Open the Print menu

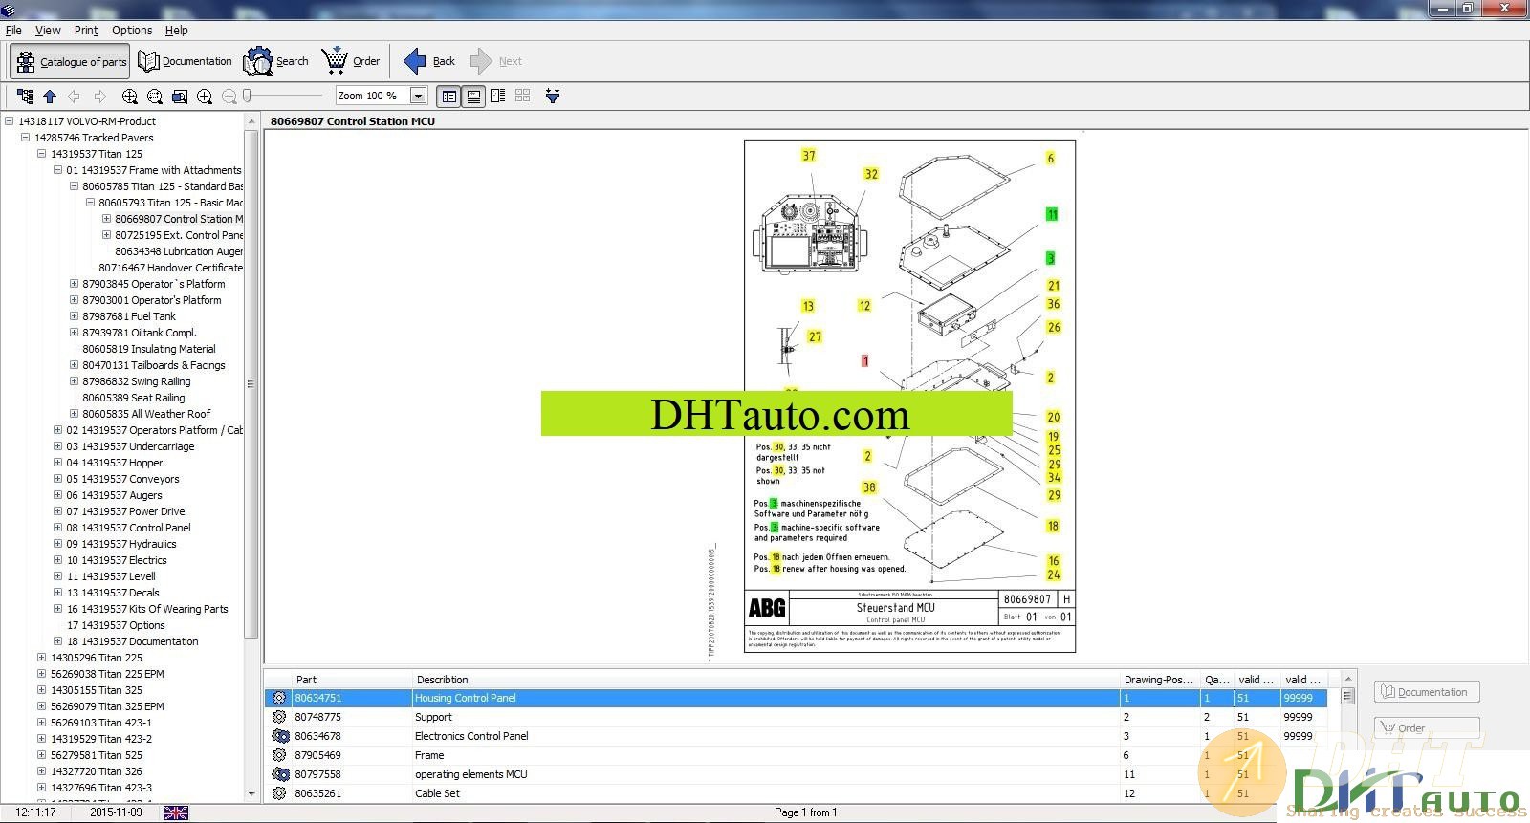tap(86, 31)
